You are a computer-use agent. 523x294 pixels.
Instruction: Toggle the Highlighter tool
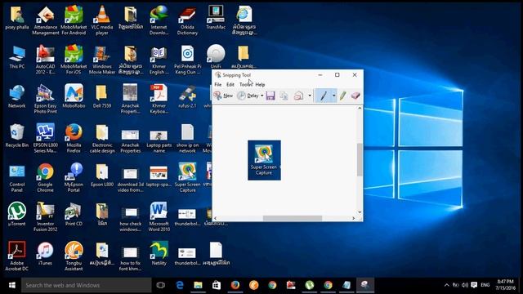[343, 96]
